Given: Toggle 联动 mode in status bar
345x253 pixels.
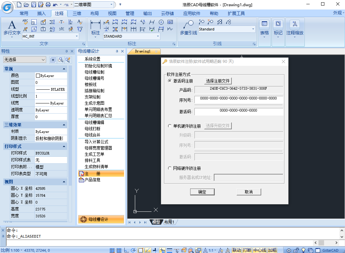Looking at the screenshot, I should (237, 250).
